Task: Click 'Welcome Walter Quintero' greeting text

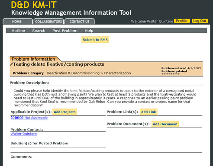Action: click(152, 21)
